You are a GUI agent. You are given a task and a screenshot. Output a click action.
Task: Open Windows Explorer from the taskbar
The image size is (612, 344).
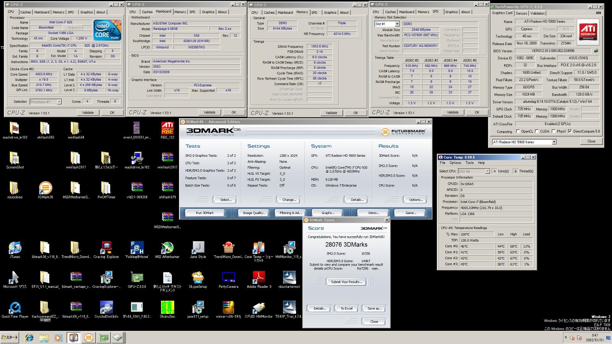44,338
